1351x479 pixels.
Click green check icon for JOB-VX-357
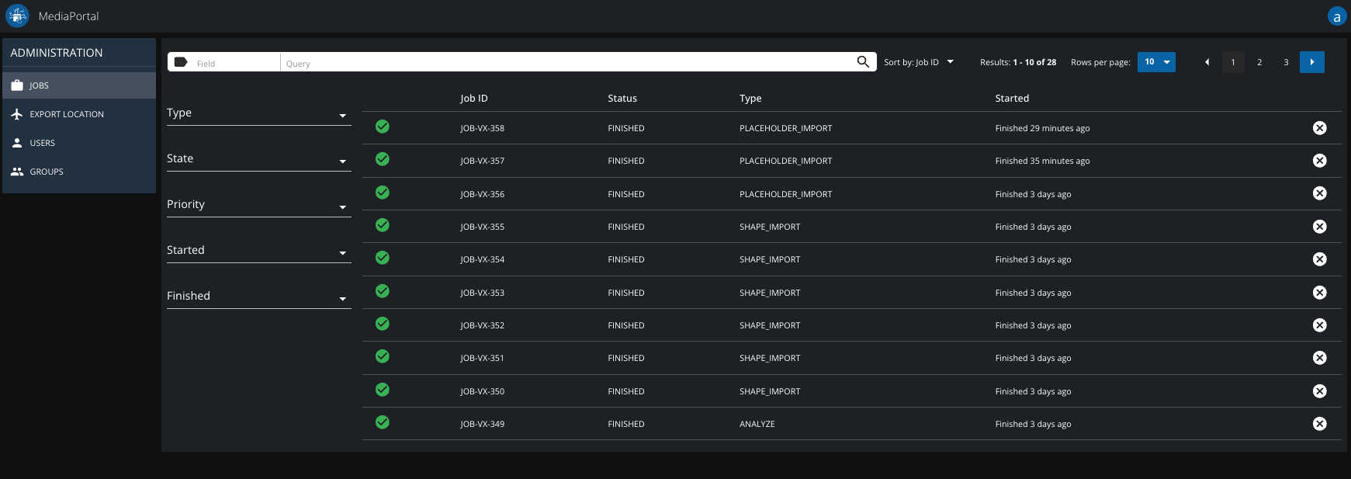pos(383,160)
